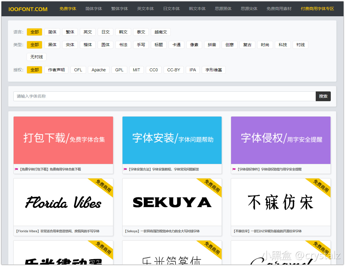Image resolution: width=345 pixels, height=266 pixels.
Task: Select 全部 in the 类型 filter row
Action: click(x=35, y=45)
